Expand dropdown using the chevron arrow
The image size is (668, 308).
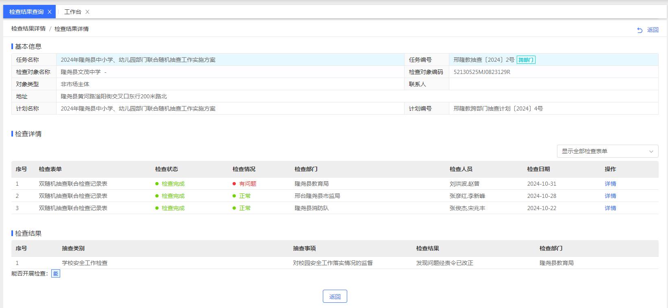(x=651, y=151)
